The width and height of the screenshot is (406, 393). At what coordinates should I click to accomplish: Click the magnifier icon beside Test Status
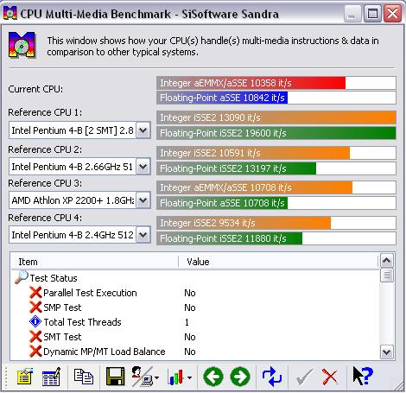(22, 277)
